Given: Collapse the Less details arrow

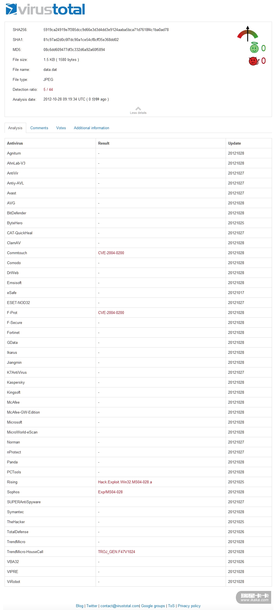Looking at the screenshot, I should coord(138,110).
